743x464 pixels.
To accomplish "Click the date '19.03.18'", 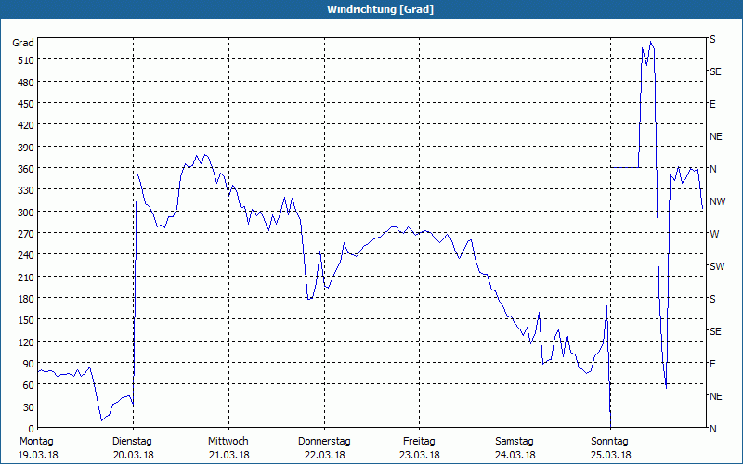I will click(x=38, y=456).
